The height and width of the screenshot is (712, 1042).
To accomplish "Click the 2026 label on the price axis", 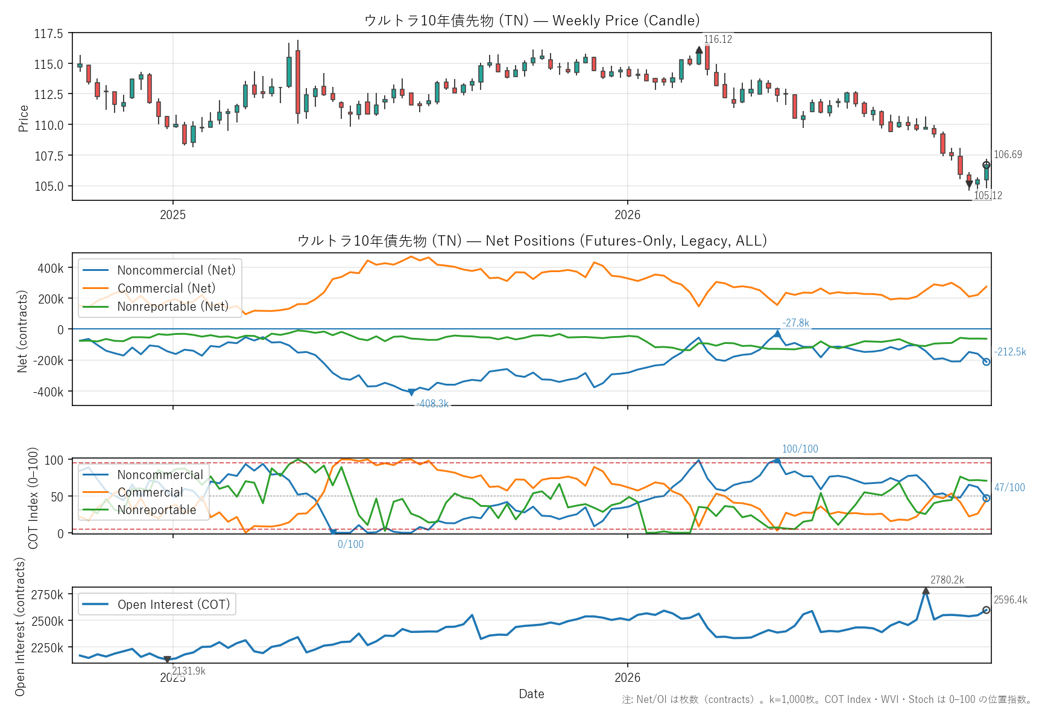I will 627,215.
